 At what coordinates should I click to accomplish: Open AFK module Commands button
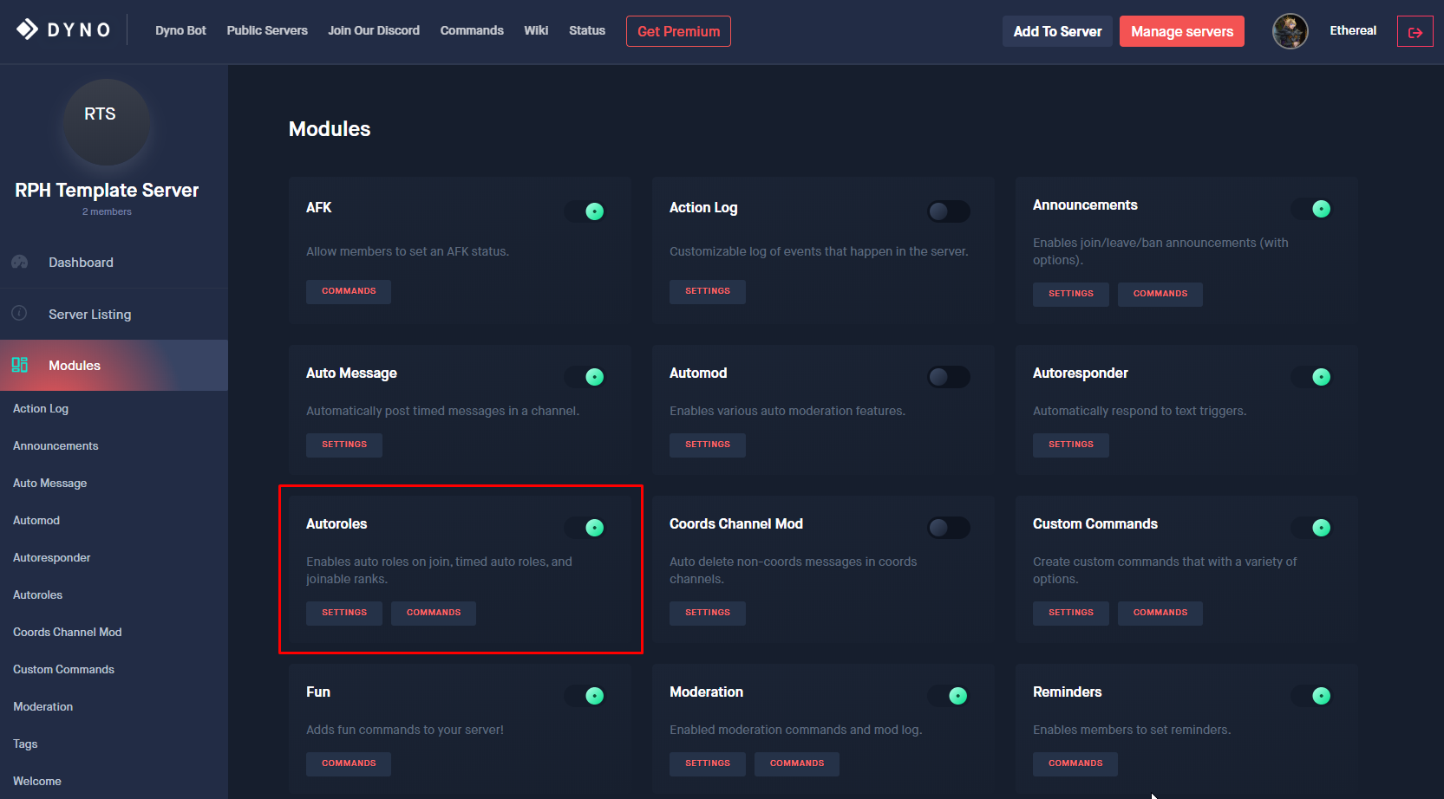coord(349,291)
